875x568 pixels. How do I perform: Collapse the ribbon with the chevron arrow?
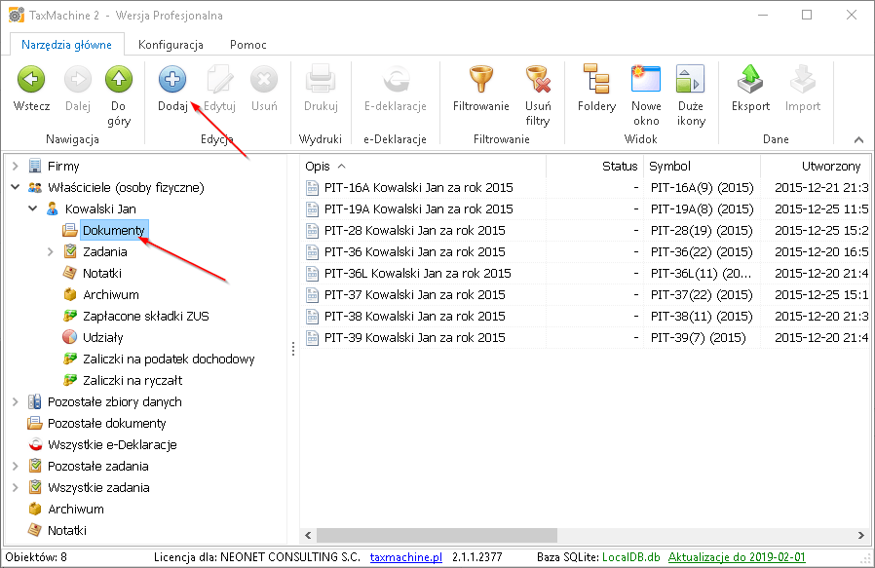(x=858, y=140)
